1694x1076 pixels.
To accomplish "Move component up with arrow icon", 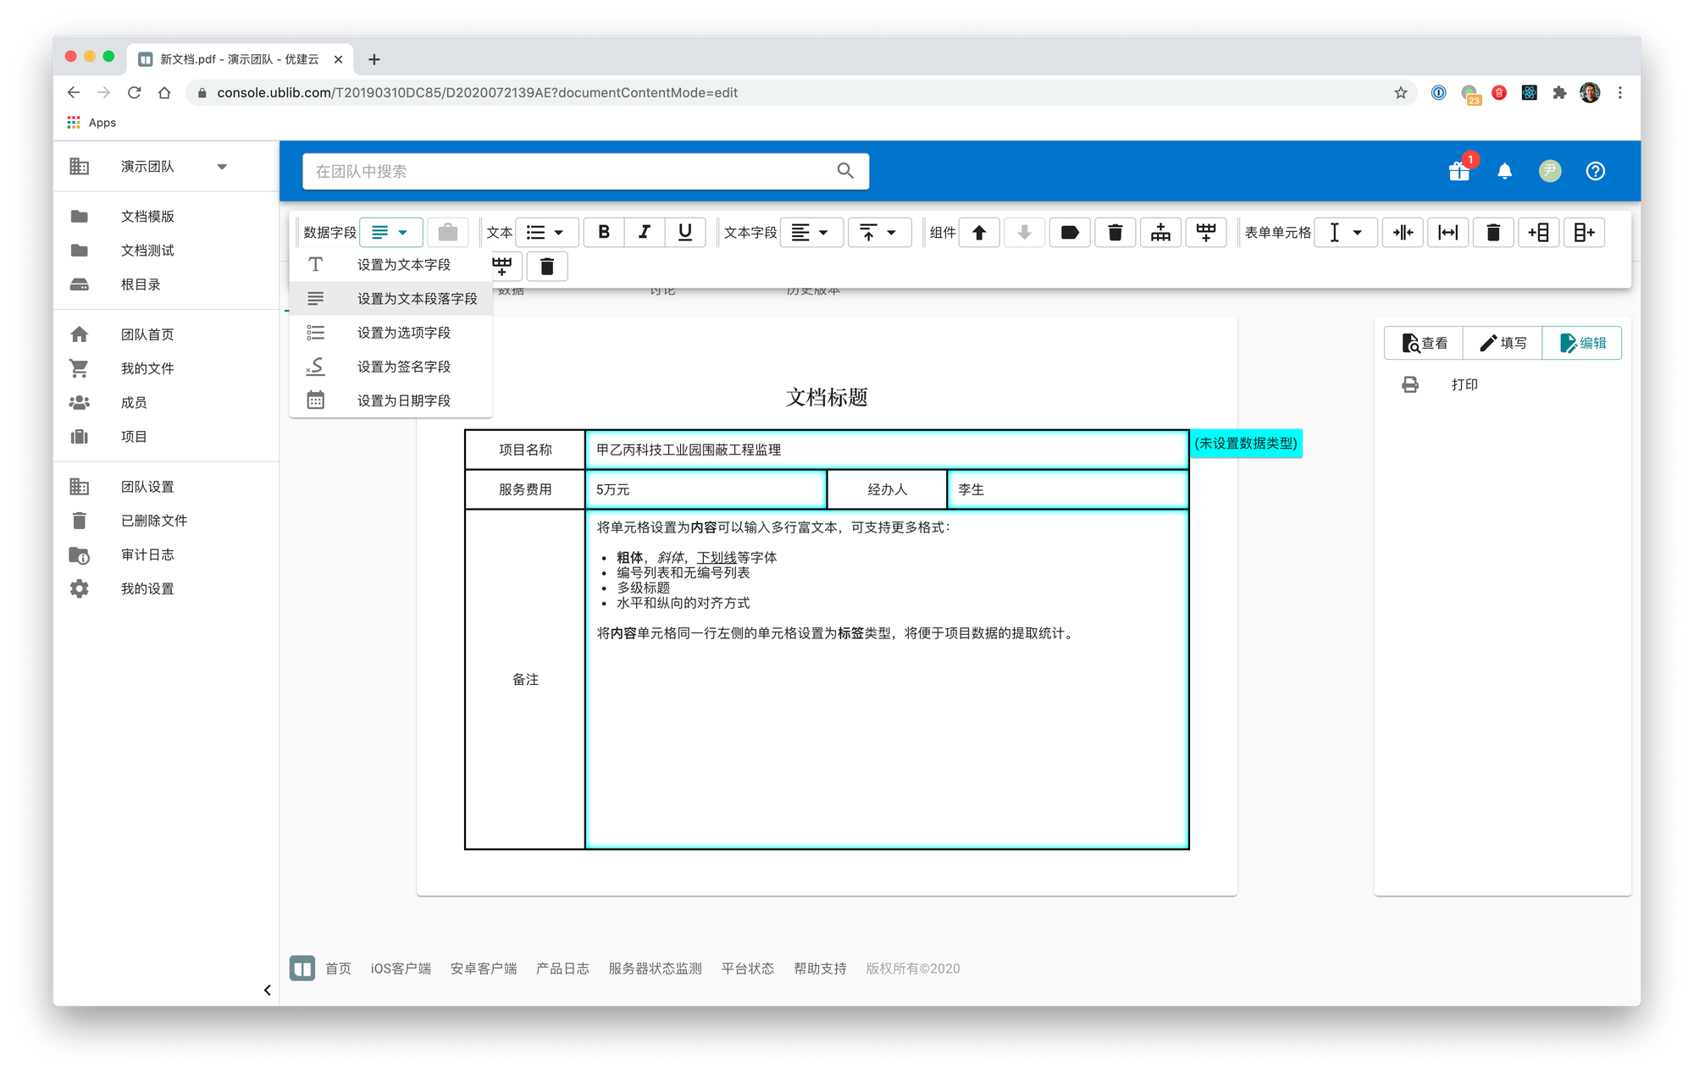I will [979, 232].
